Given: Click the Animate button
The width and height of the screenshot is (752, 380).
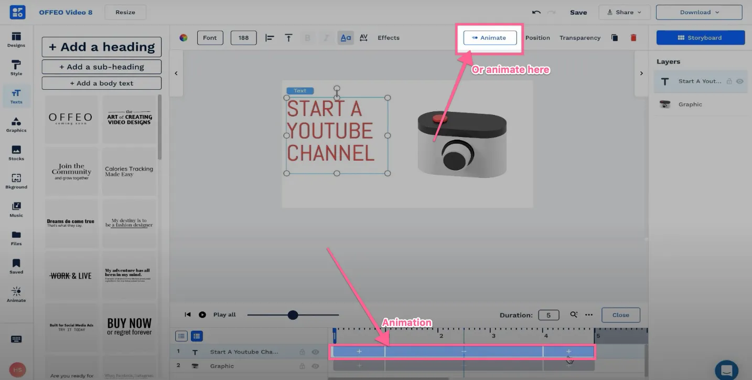Looking at the screenshot, I should (x=490, y=38).
